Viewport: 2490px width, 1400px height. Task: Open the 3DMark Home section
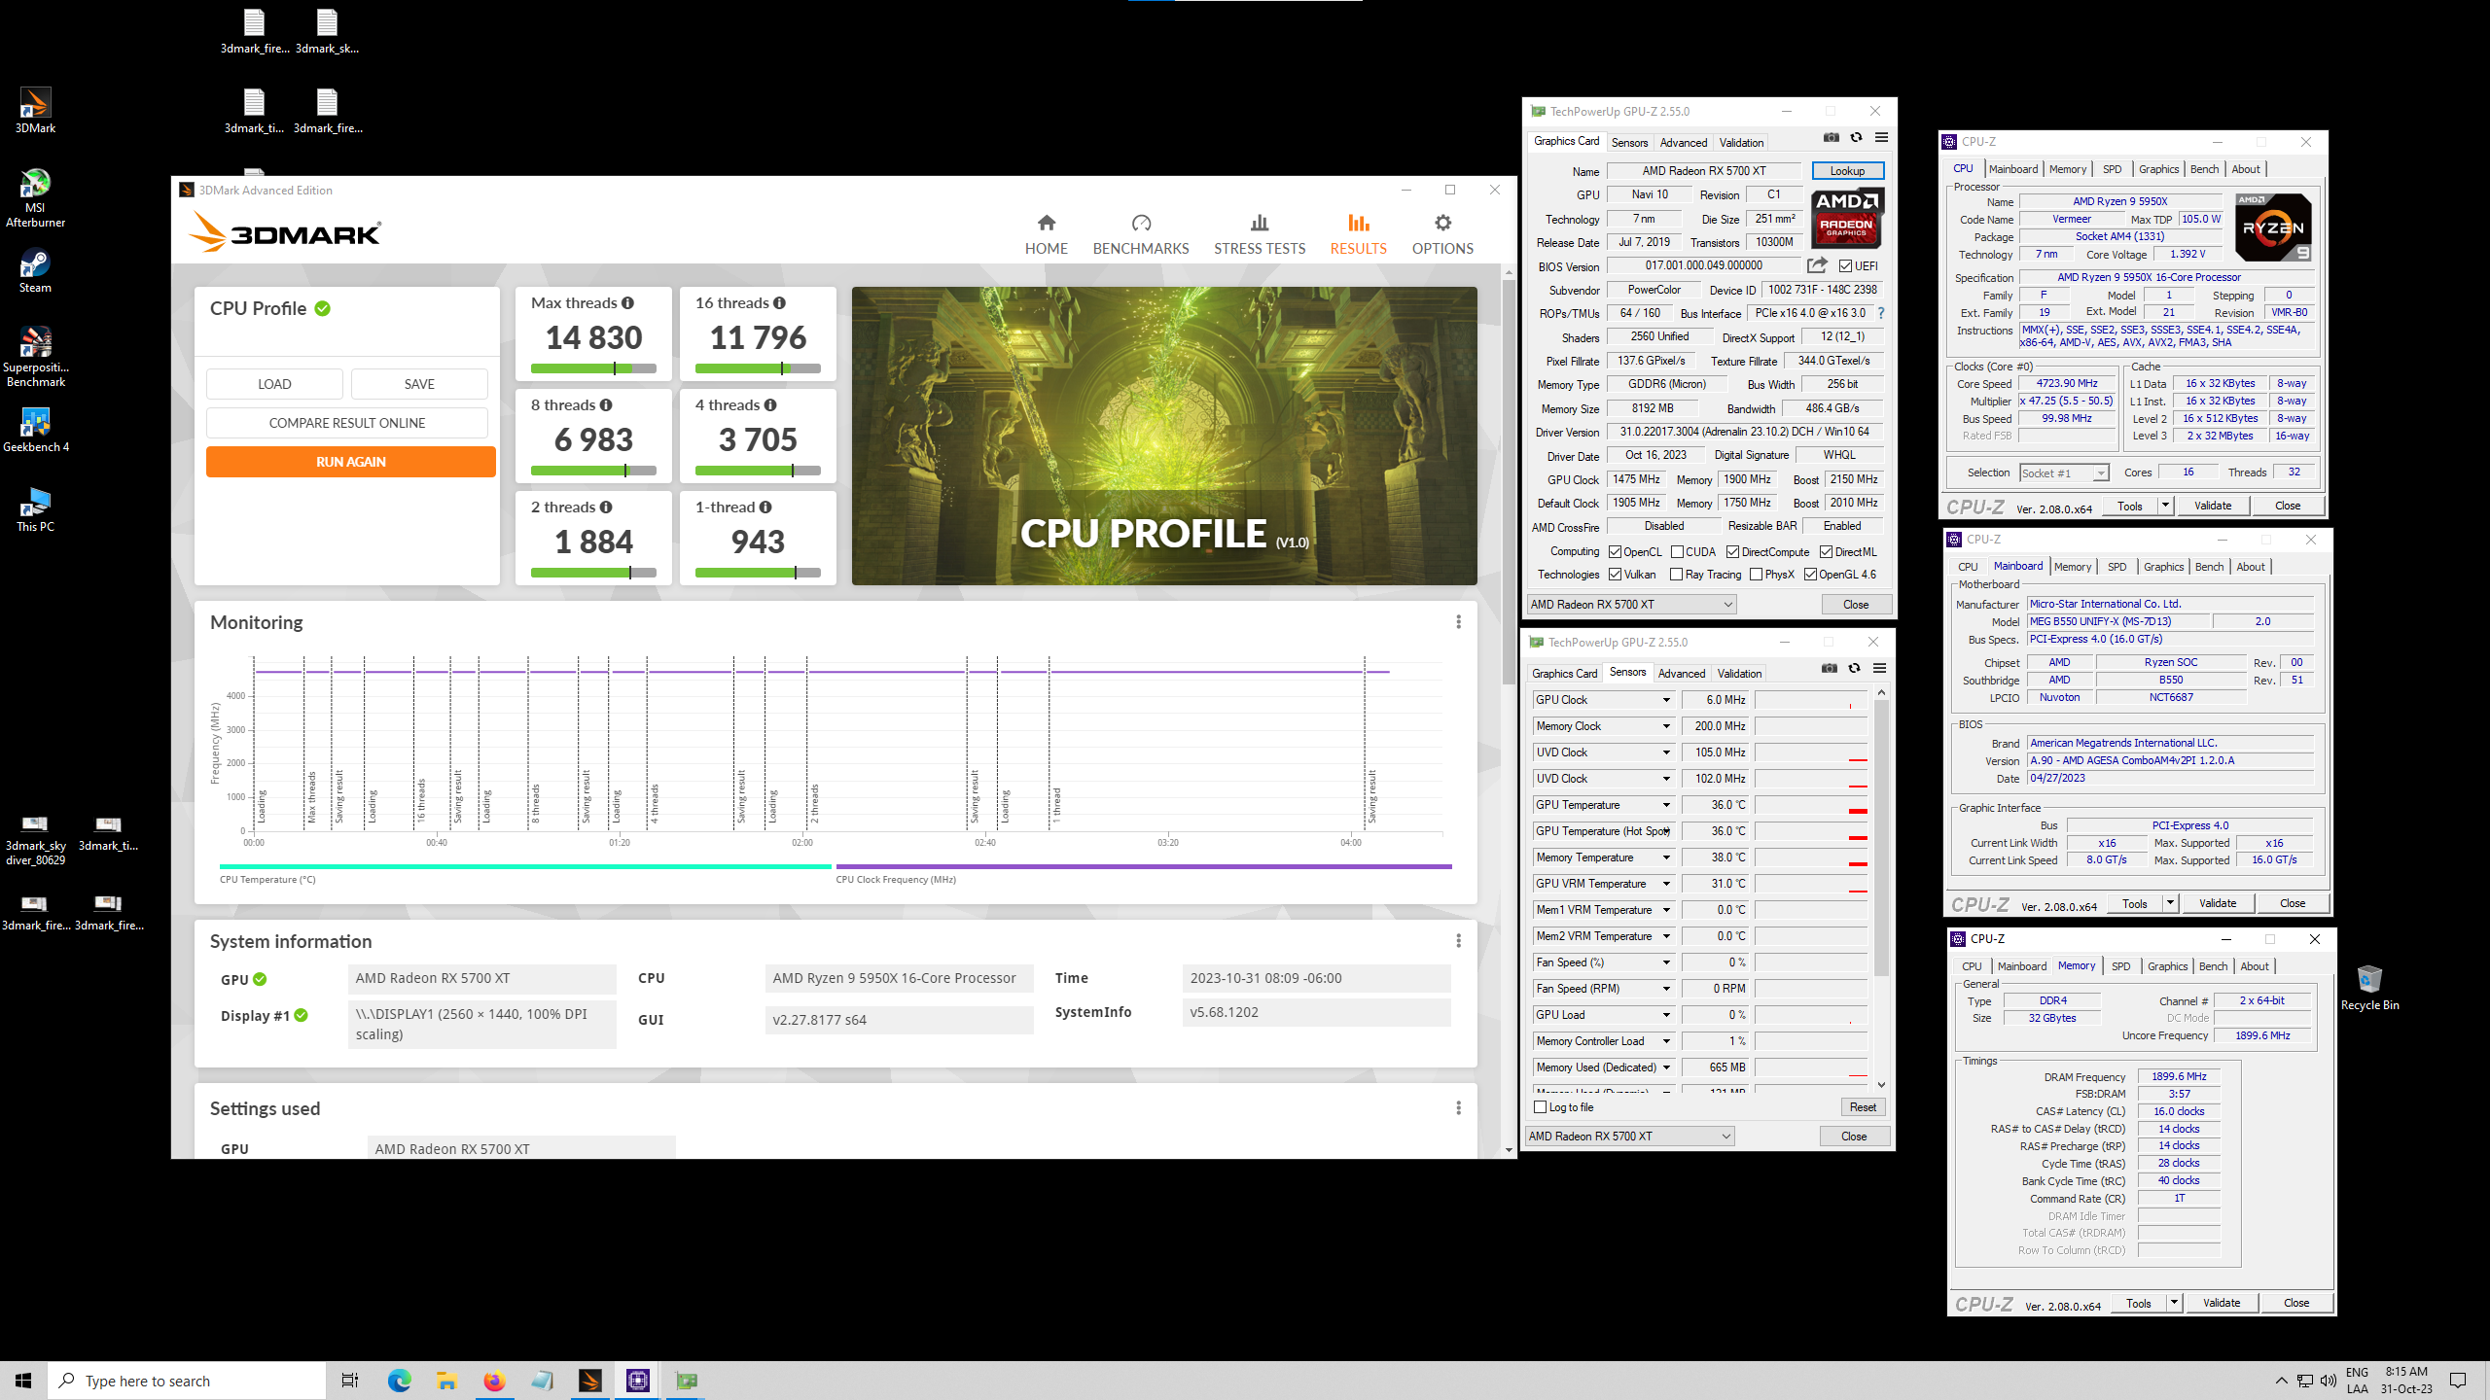click(x=1046, y=234)
